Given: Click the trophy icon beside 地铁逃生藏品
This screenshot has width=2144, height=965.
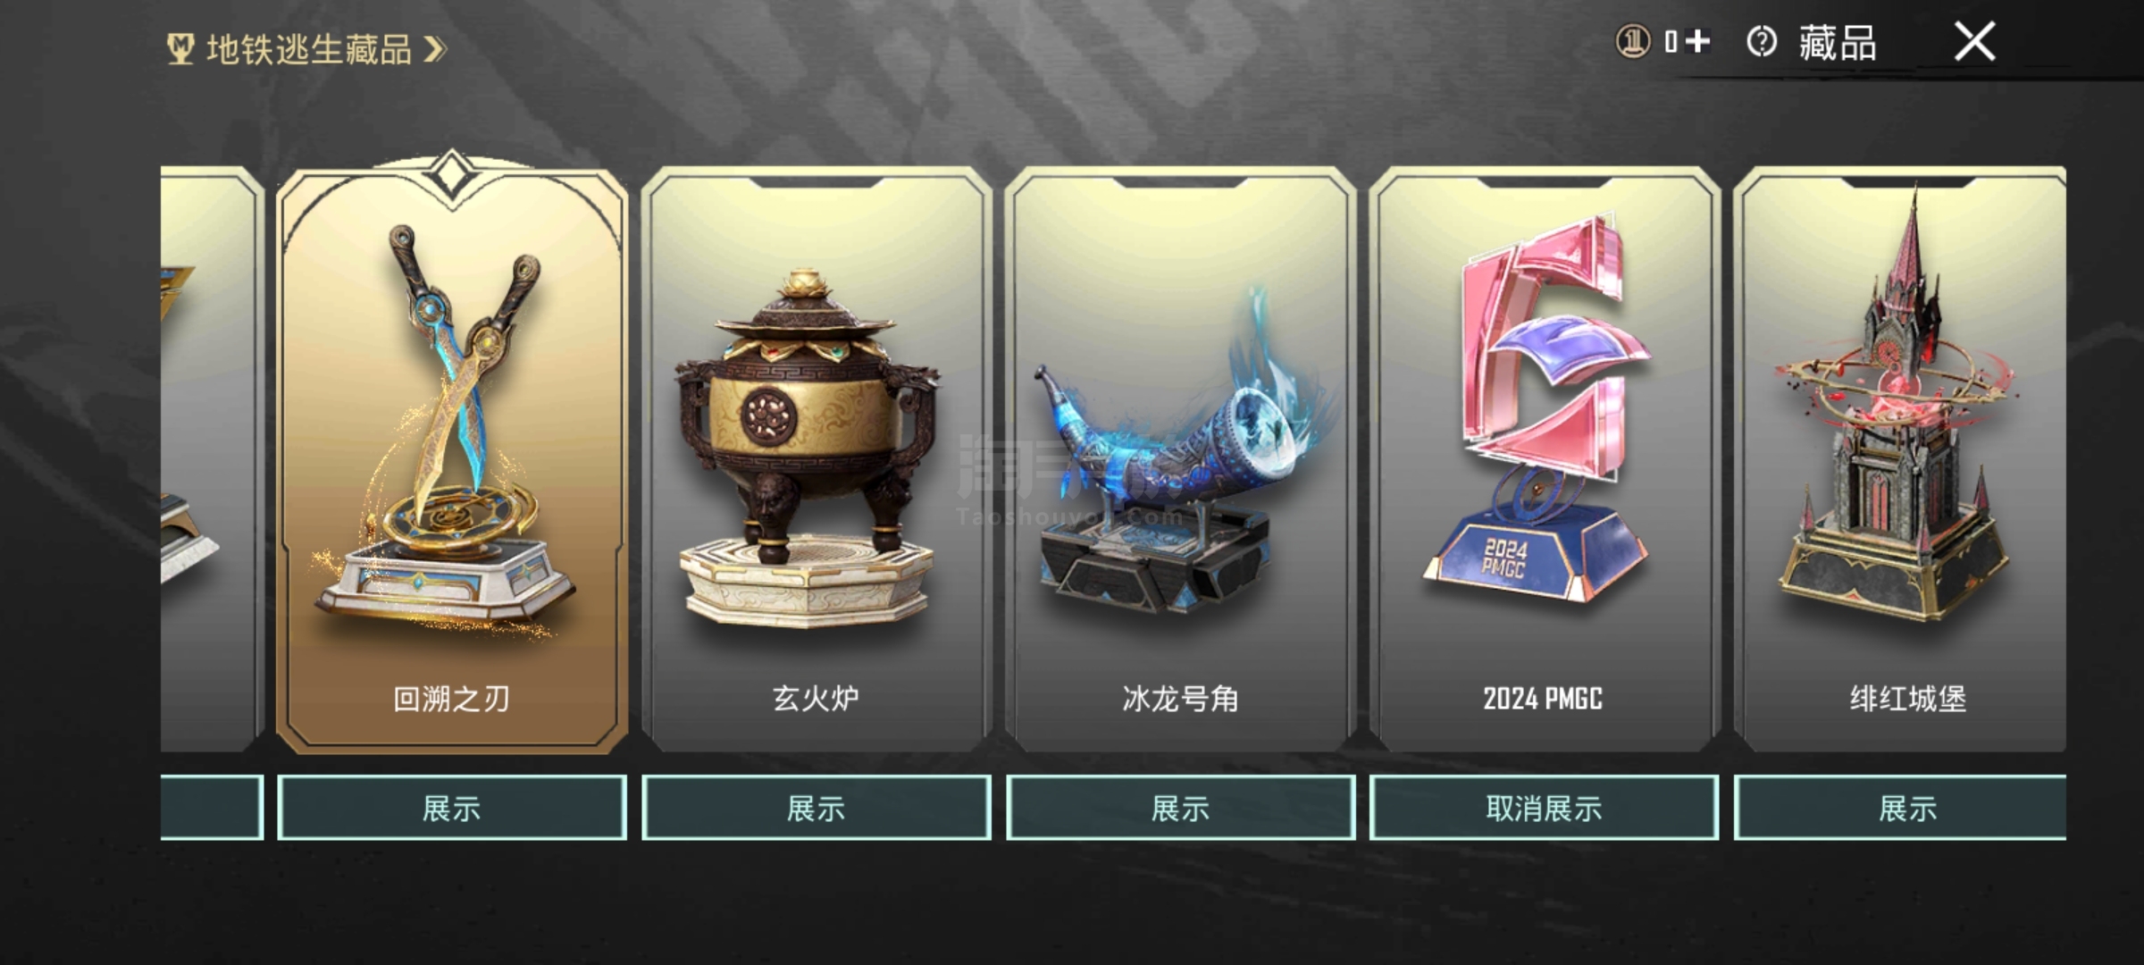Looking at the screenshot, I should [180, 49].
